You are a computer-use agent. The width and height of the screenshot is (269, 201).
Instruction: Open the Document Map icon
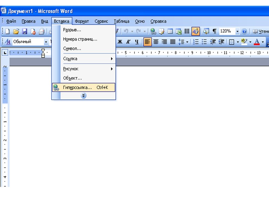click(206, 31)
